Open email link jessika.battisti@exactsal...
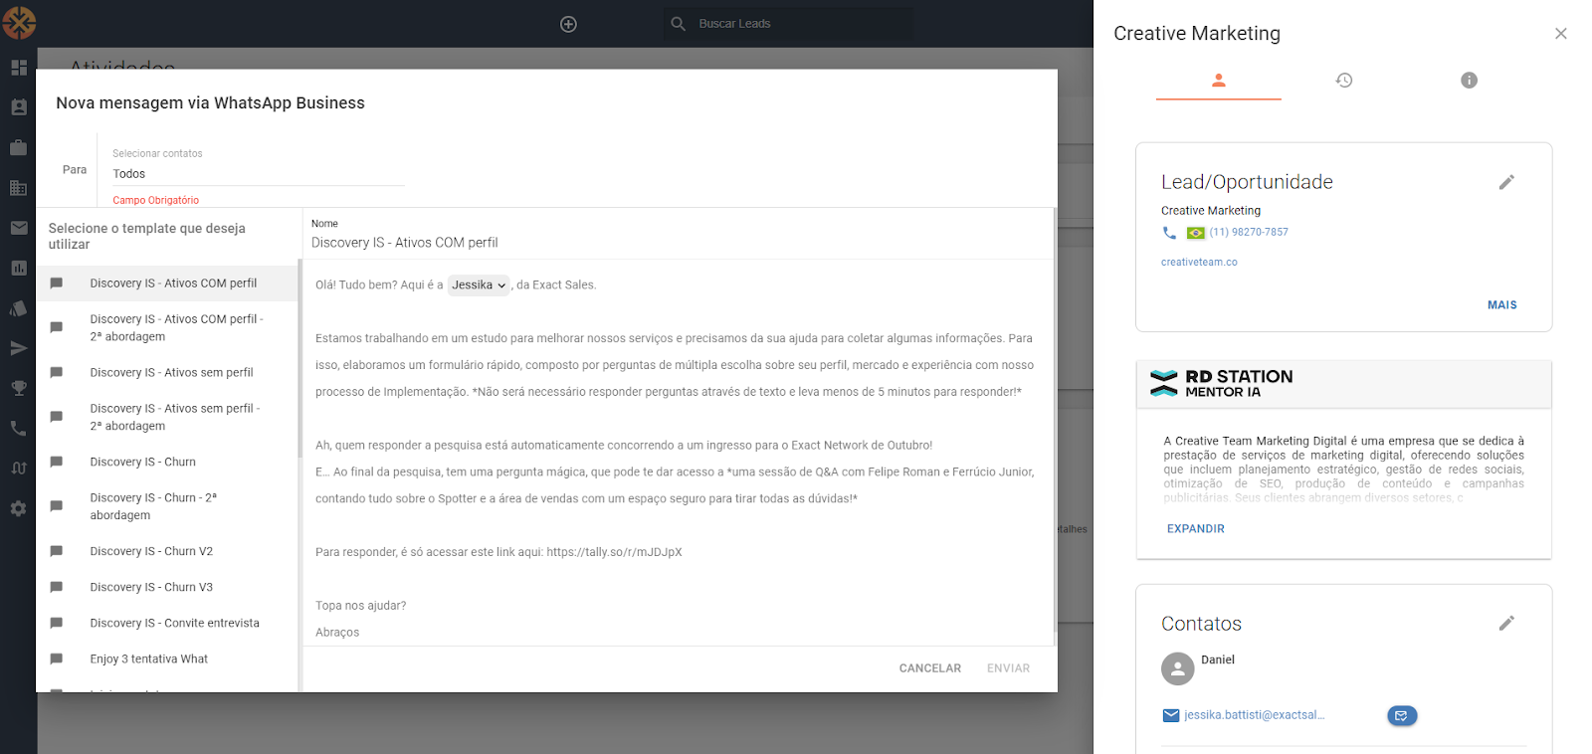The image size is (1592, 754). (1254, 715)
